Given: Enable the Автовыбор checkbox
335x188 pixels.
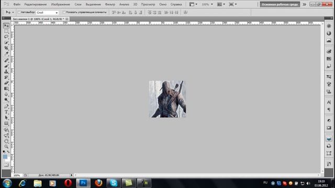Looking at the screenshot, I should point(19,13).
